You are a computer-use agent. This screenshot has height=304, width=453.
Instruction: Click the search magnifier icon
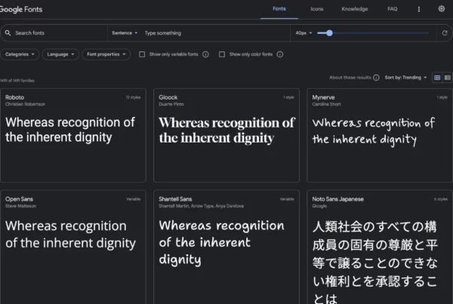click(8, 33)
